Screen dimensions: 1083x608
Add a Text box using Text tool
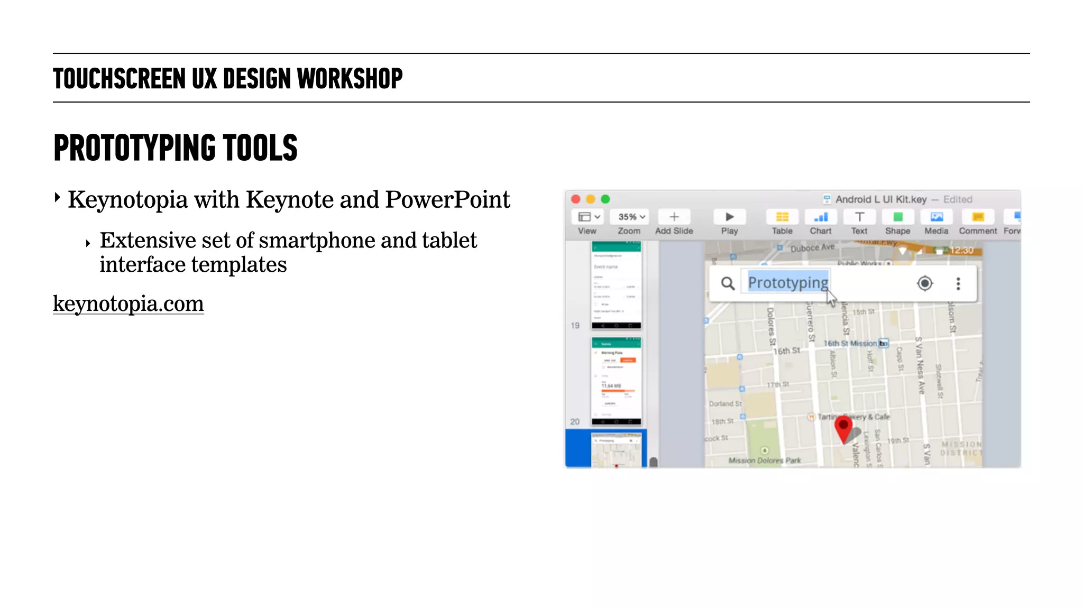tap(859, 217)
